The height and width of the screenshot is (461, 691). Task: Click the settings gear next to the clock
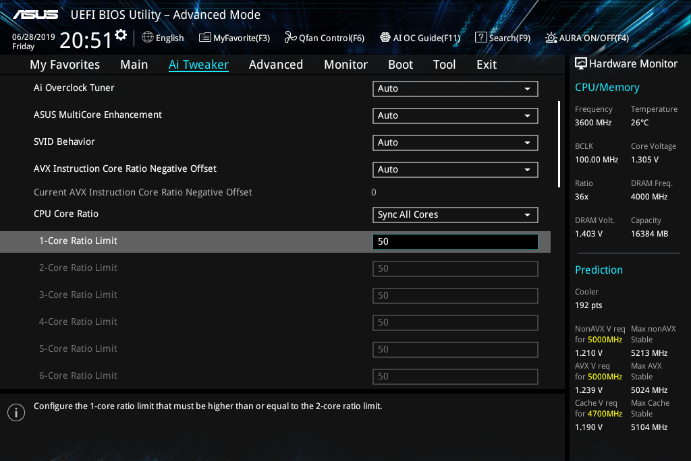tap(121, 35)
